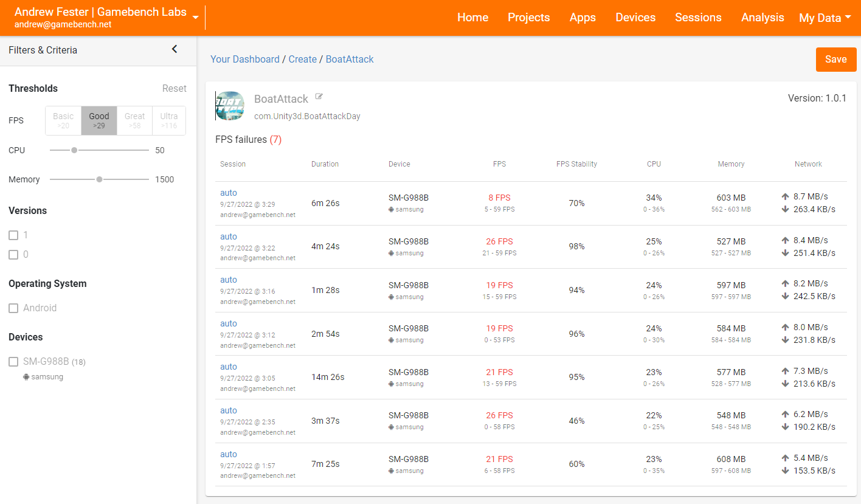Adjust the Memory threshold slider
This screenshot has width=861, height=504.
point(99,179)
